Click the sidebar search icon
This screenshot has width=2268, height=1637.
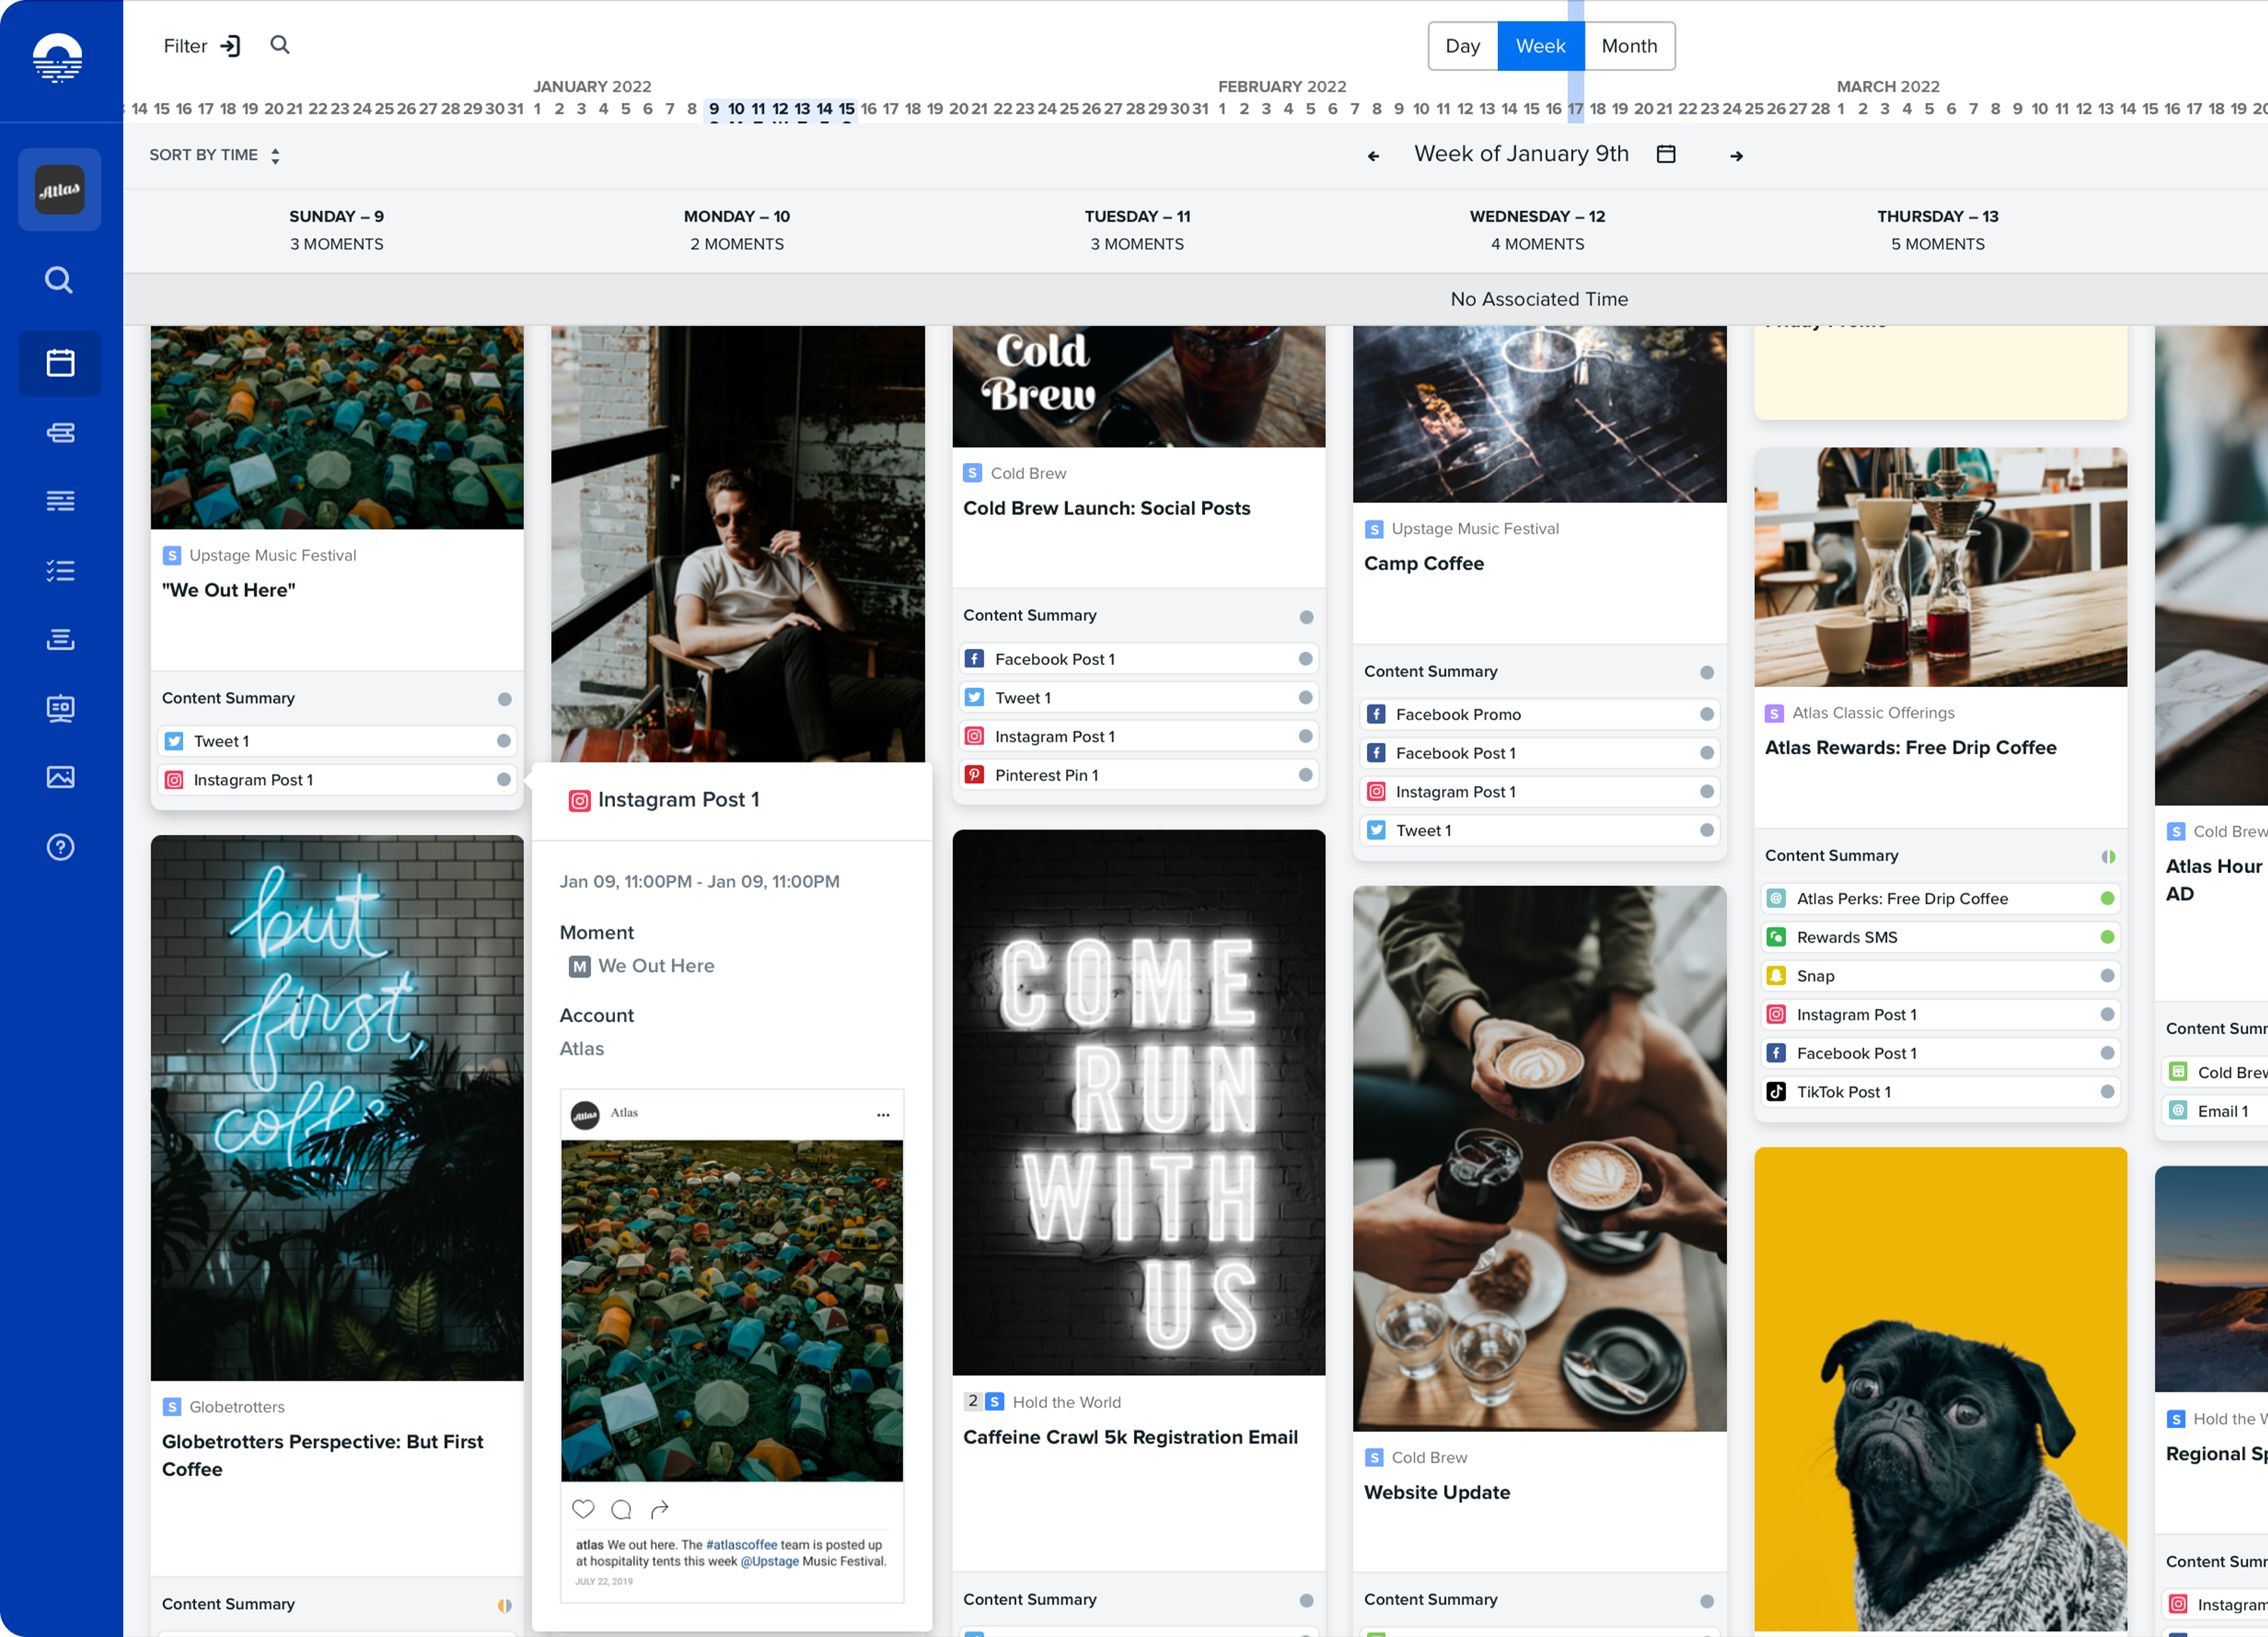click(x=60, y=280)
